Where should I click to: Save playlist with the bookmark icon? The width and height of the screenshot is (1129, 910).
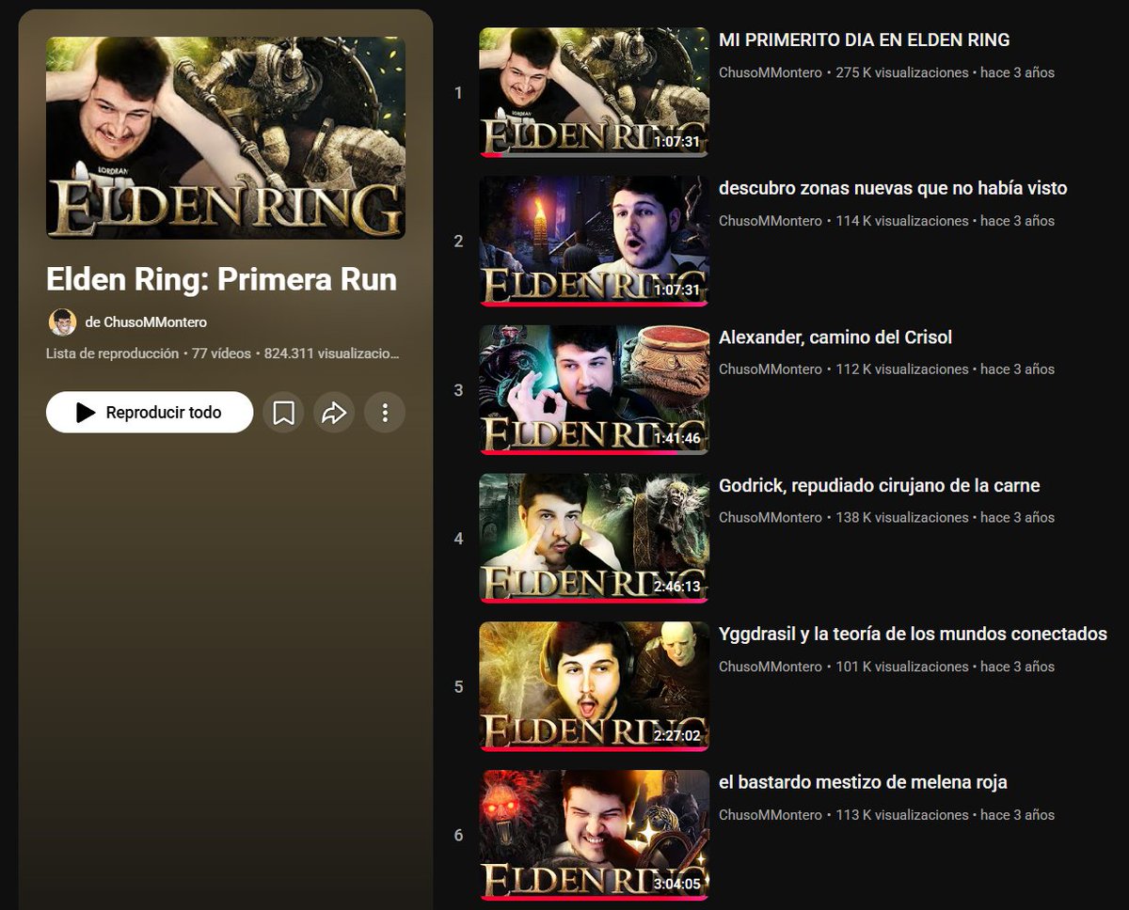pos(284,413)
